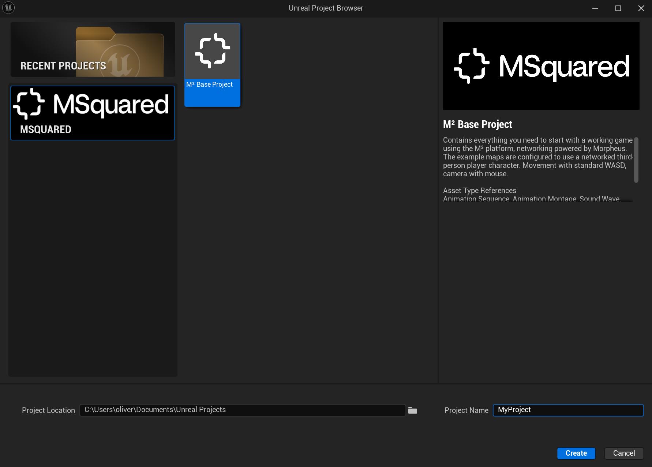Click into the Project Location path field
This screenshot has height=467, width=652.
(242, 410)
